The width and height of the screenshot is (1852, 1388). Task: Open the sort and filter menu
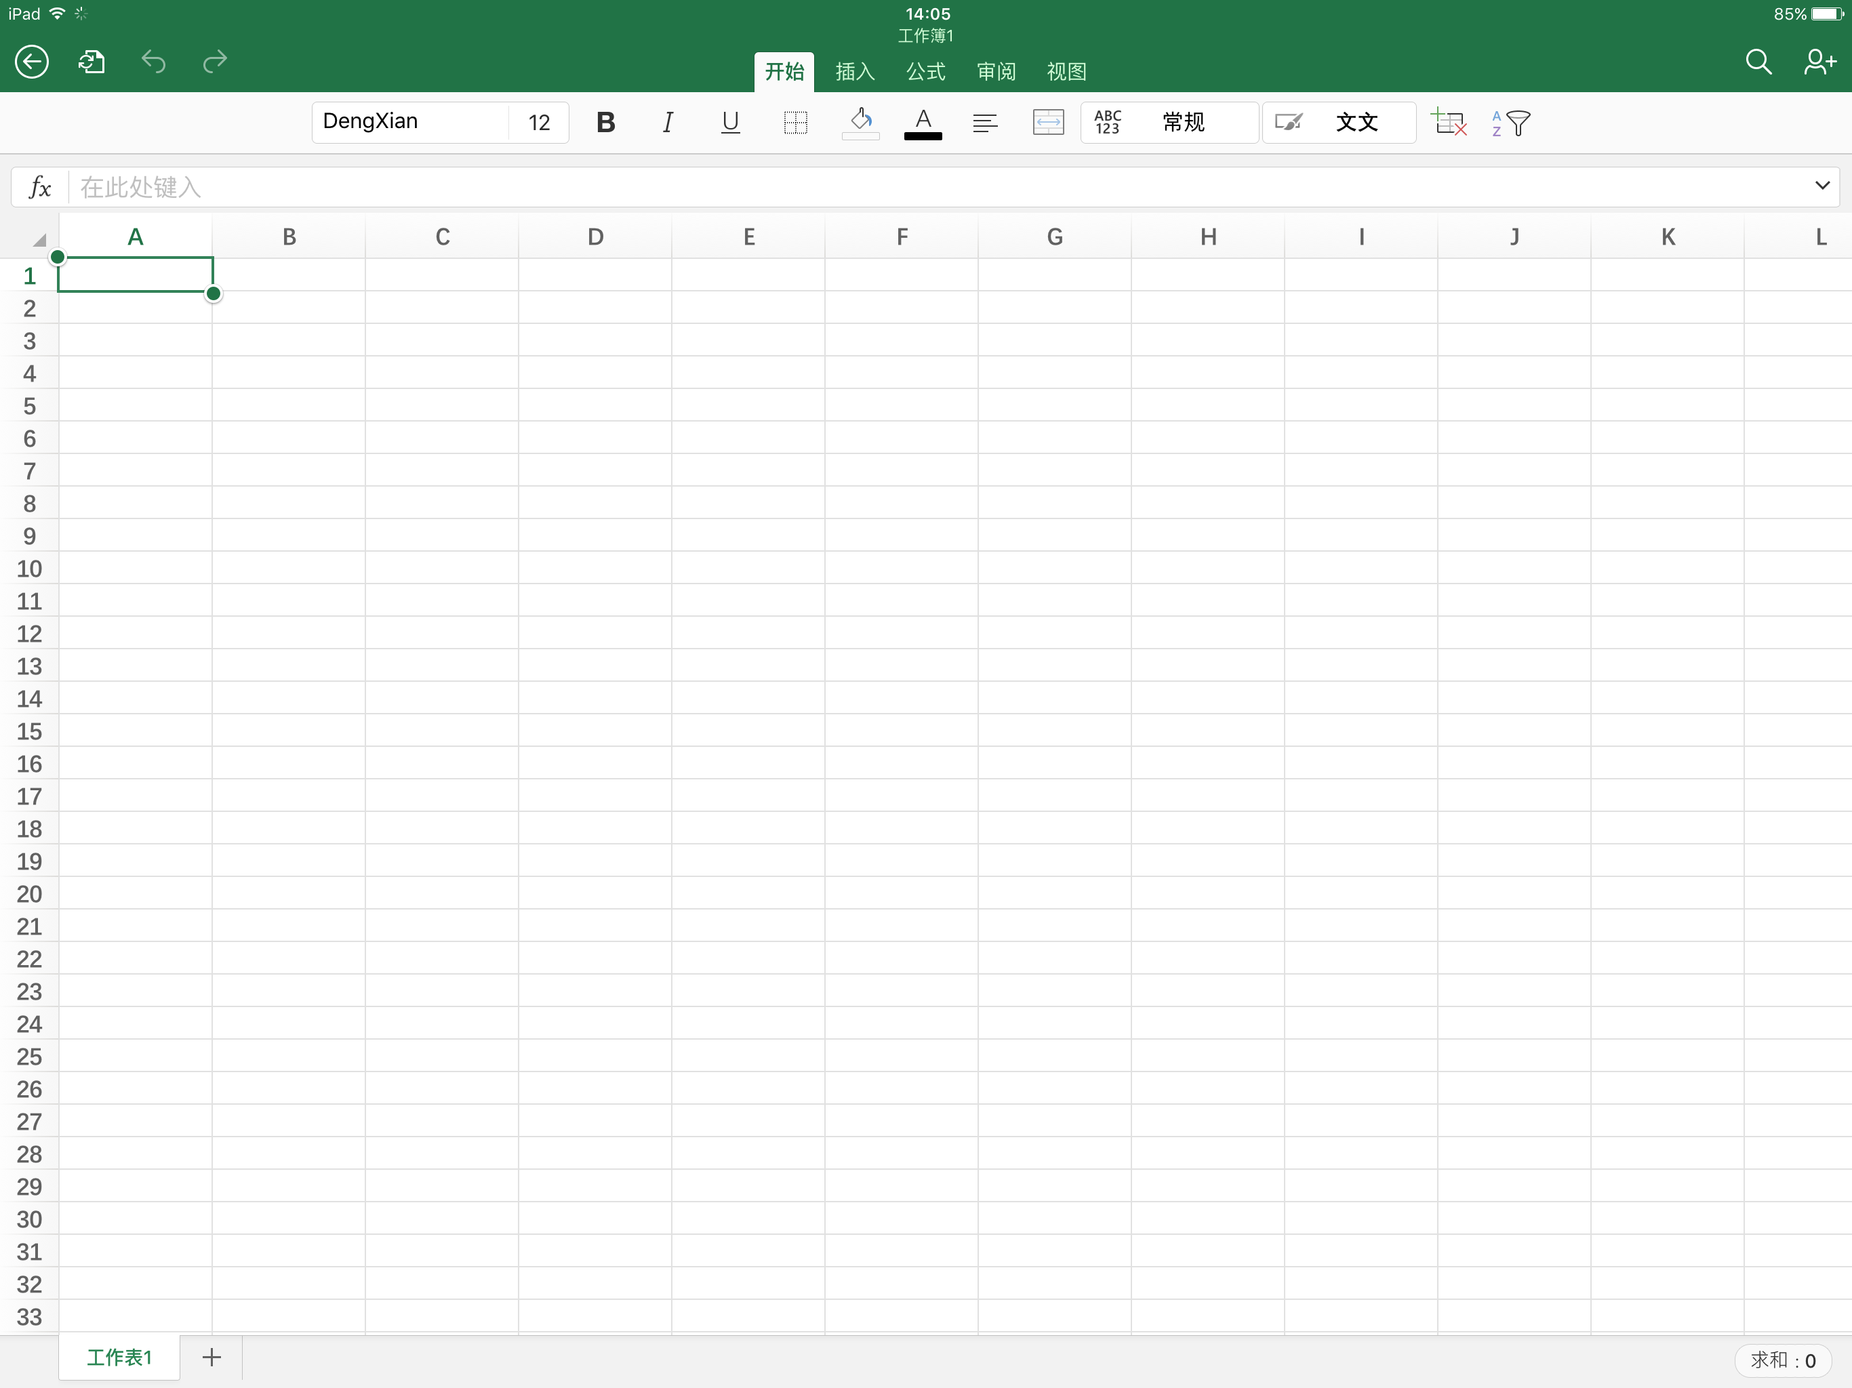point(1512,122)
